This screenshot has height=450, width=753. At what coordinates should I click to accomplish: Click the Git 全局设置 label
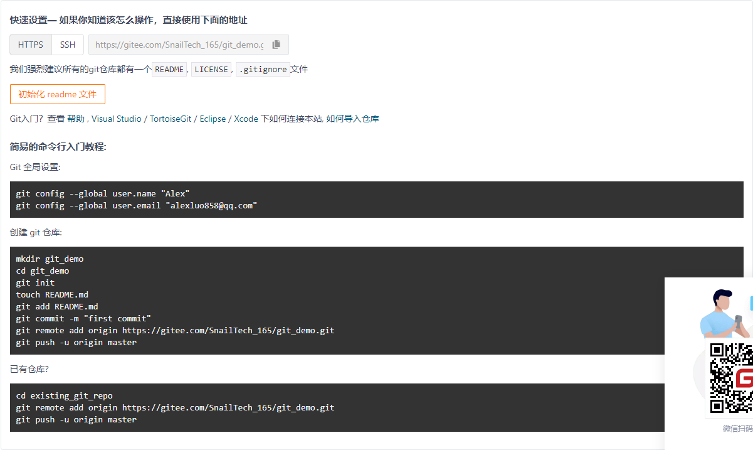(x=35, y=168)
